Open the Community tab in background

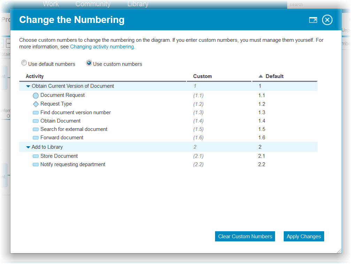(x=93, y=3)
